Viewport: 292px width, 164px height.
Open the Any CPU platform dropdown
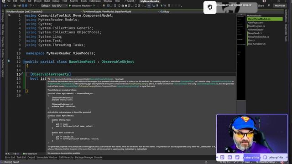pos(59,6)
